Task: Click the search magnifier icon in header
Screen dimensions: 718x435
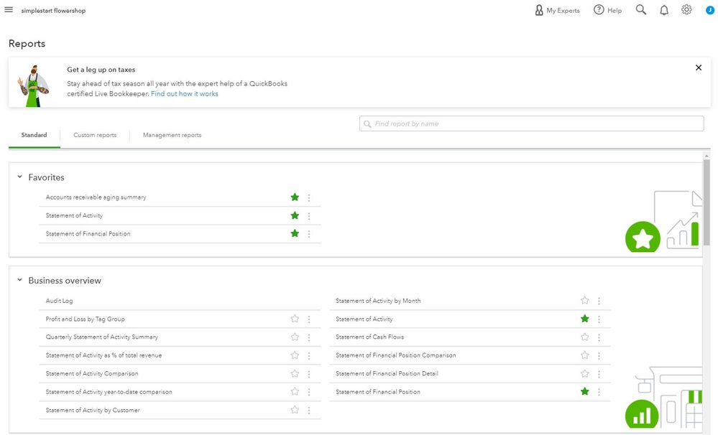Action: tap(641, 10)
